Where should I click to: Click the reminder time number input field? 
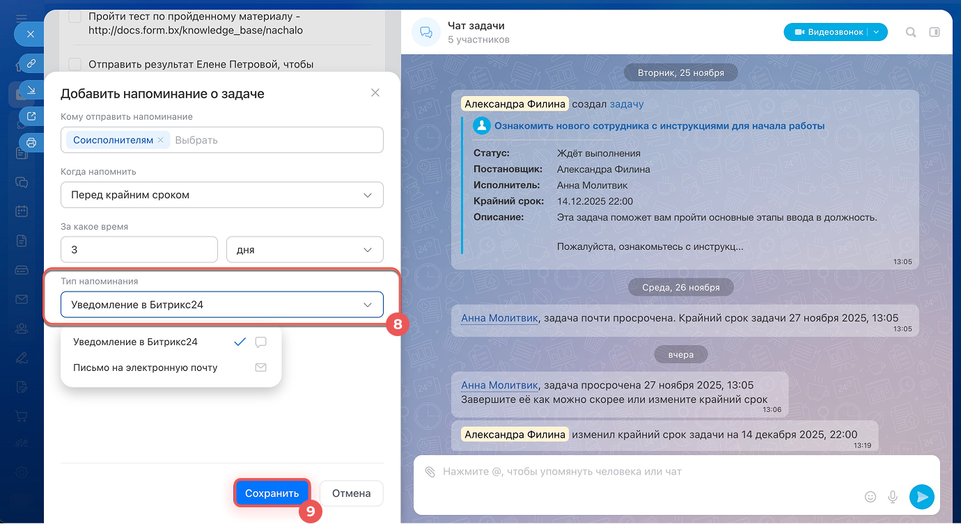click(x=139, y=249)
